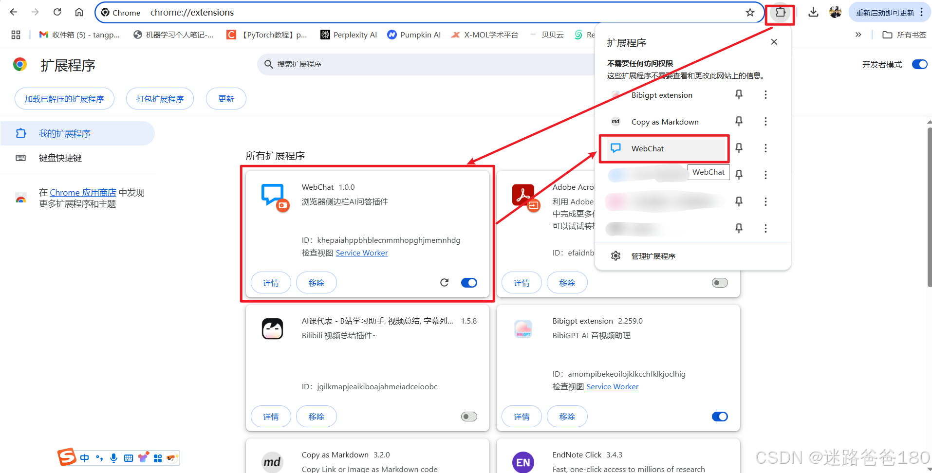Open more options for Bibigpt extension
The width and height of the screenshot is (932, 473).
pyautogui.click(x=765, y=94)
